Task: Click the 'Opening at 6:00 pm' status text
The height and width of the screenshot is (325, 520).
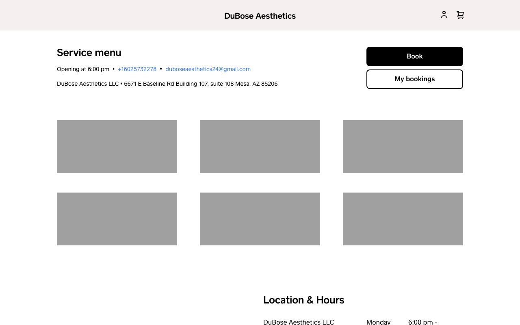Action: click(x=83, y=69)
